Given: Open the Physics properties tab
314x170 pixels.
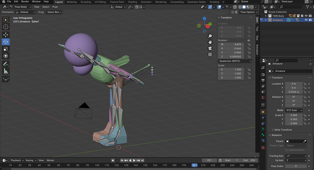Looking at the screenshot, I should click(263, 118).
